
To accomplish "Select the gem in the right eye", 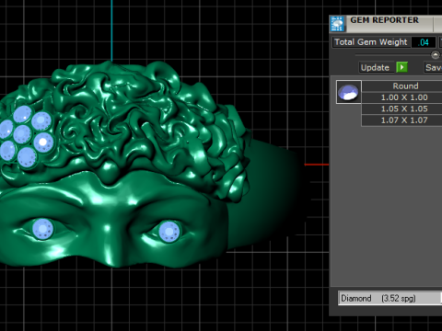I will (x=169, y=232).
